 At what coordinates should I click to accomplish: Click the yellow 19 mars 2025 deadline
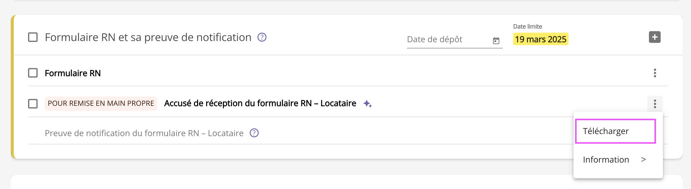(540, 39)
